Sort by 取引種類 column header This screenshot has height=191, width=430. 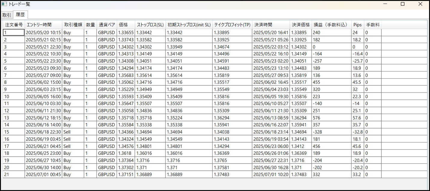click(73, 25)
